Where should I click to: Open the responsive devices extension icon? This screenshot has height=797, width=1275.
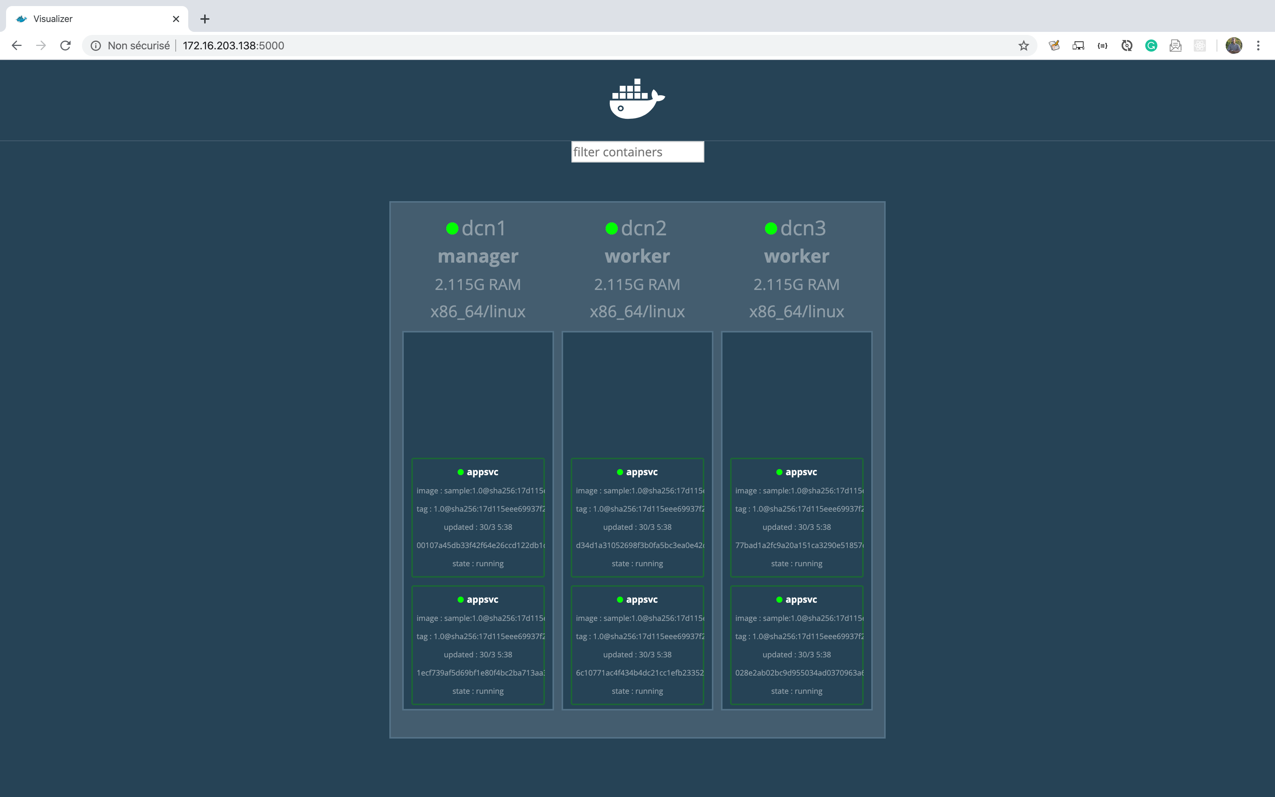click(1078, 46)
